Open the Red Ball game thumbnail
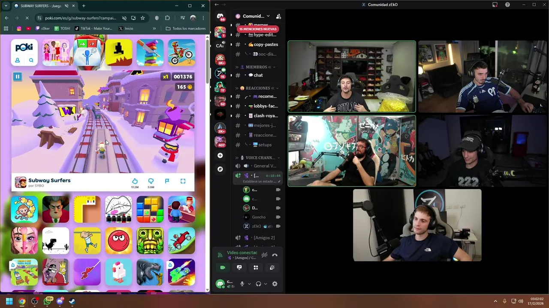 118,241
